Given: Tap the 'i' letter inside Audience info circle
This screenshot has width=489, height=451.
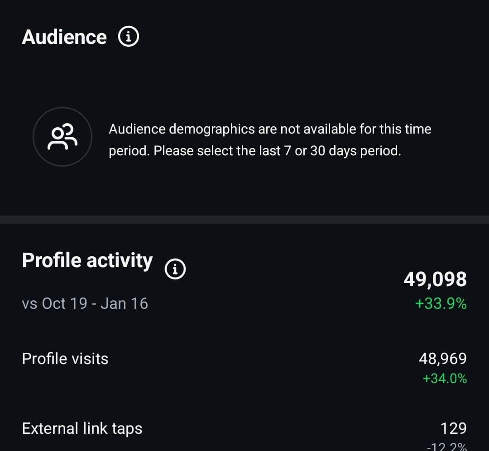Looking at the screenshot, I should (x=129, y=37).
